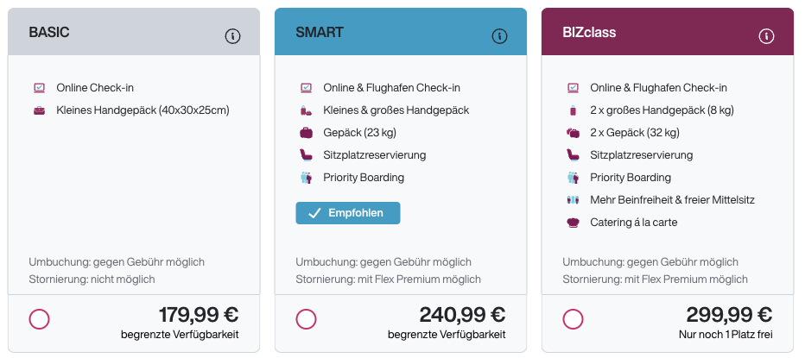Click SMART 23 kg baggage suitcase icon

click(x=306, y=133)
